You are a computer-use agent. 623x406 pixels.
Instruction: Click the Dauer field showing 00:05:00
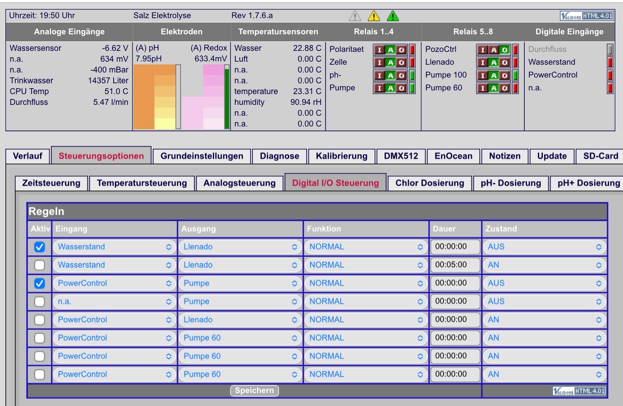[455, 265]
